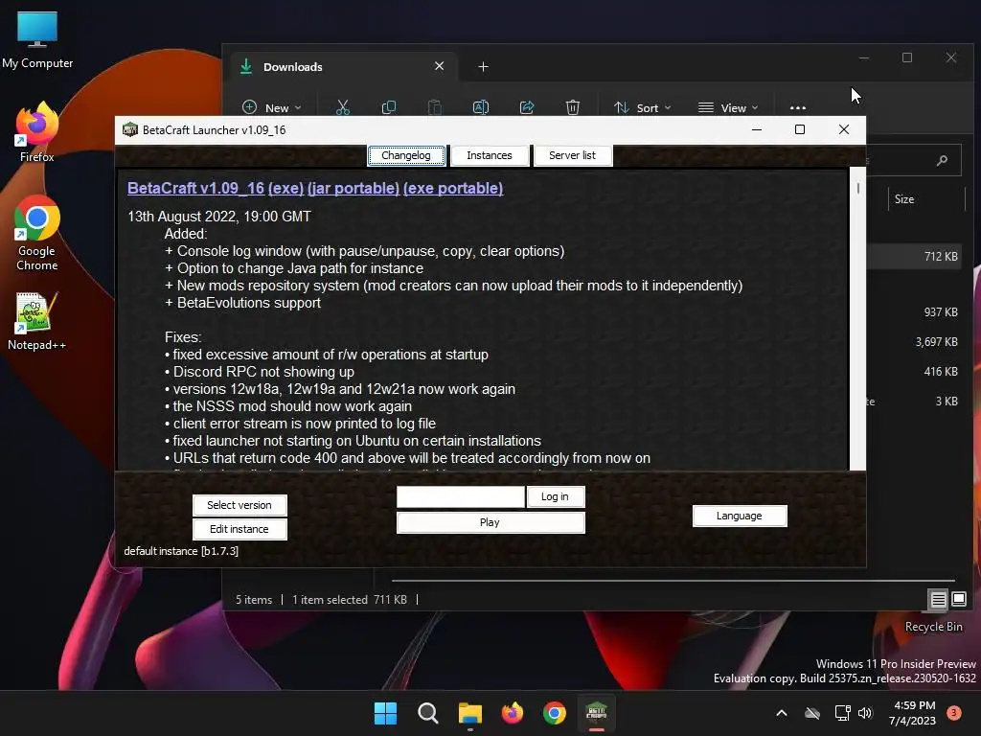
Task: Expand the Sort dropdown in Explorer
Action: (x=642, y=107)
